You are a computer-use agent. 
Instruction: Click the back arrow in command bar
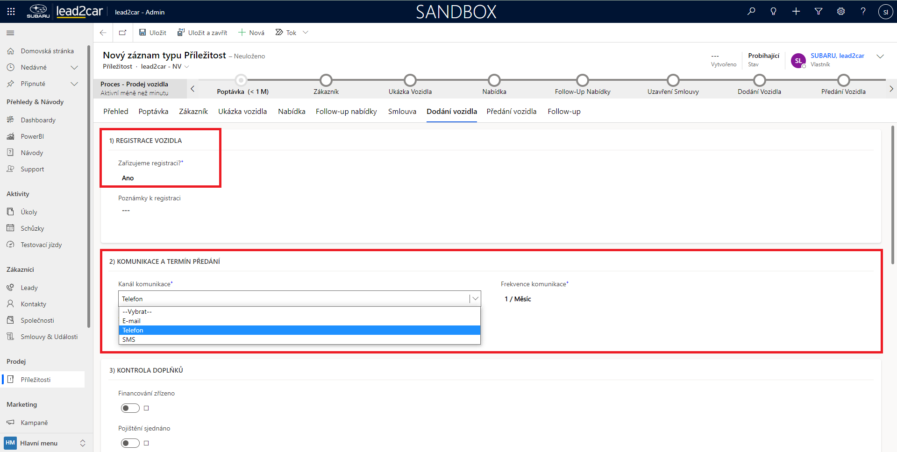(x=103, y=33)
